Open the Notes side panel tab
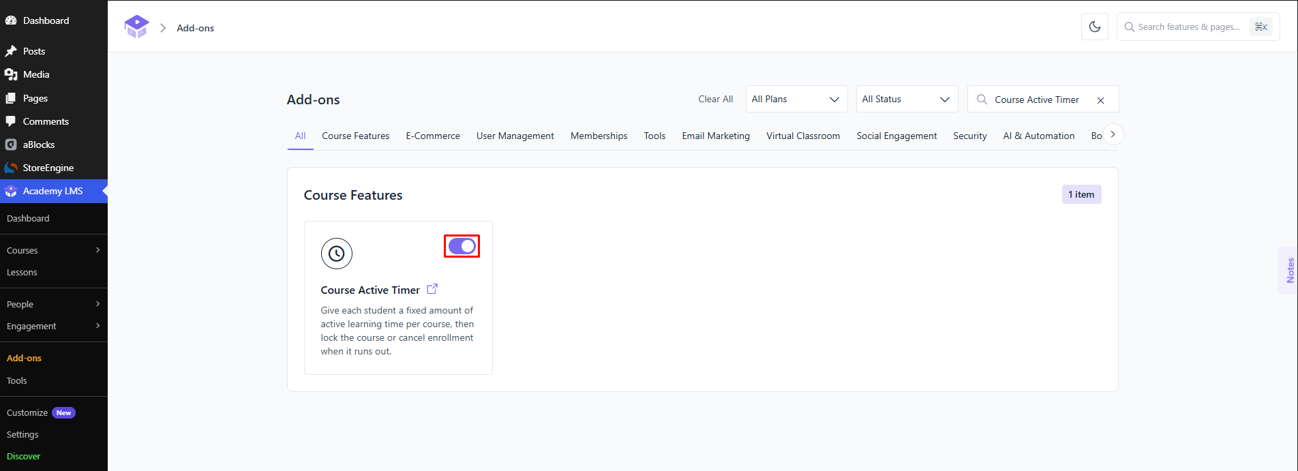 click(x=1289, y=270)
